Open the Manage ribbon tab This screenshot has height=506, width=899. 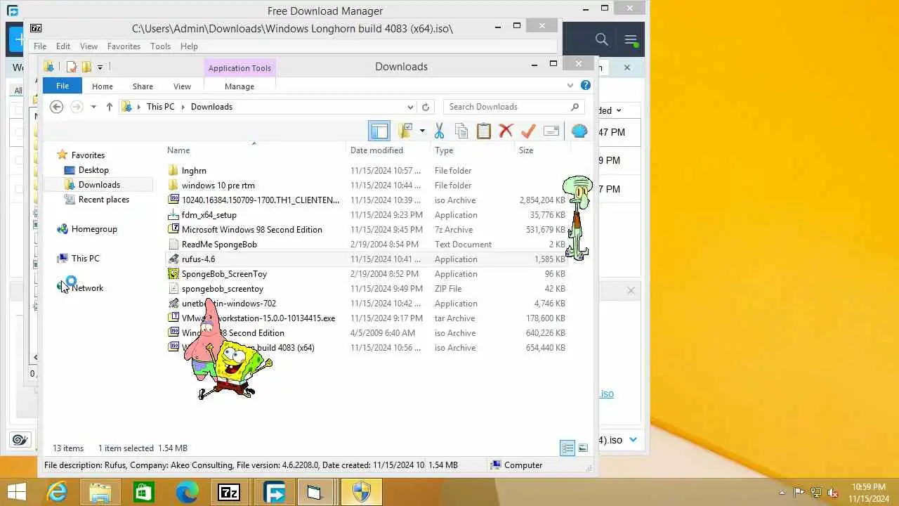click(239, 86)
